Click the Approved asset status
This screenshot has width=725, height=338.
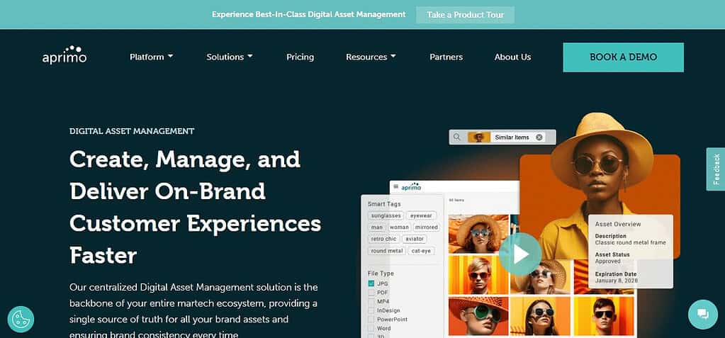[607, 261]
